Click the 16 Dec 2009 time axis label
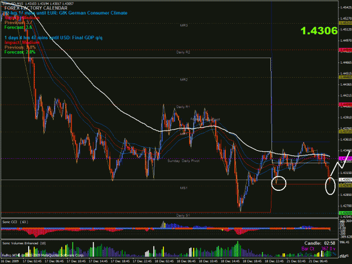The image size is (352, 264). point(10,261)
